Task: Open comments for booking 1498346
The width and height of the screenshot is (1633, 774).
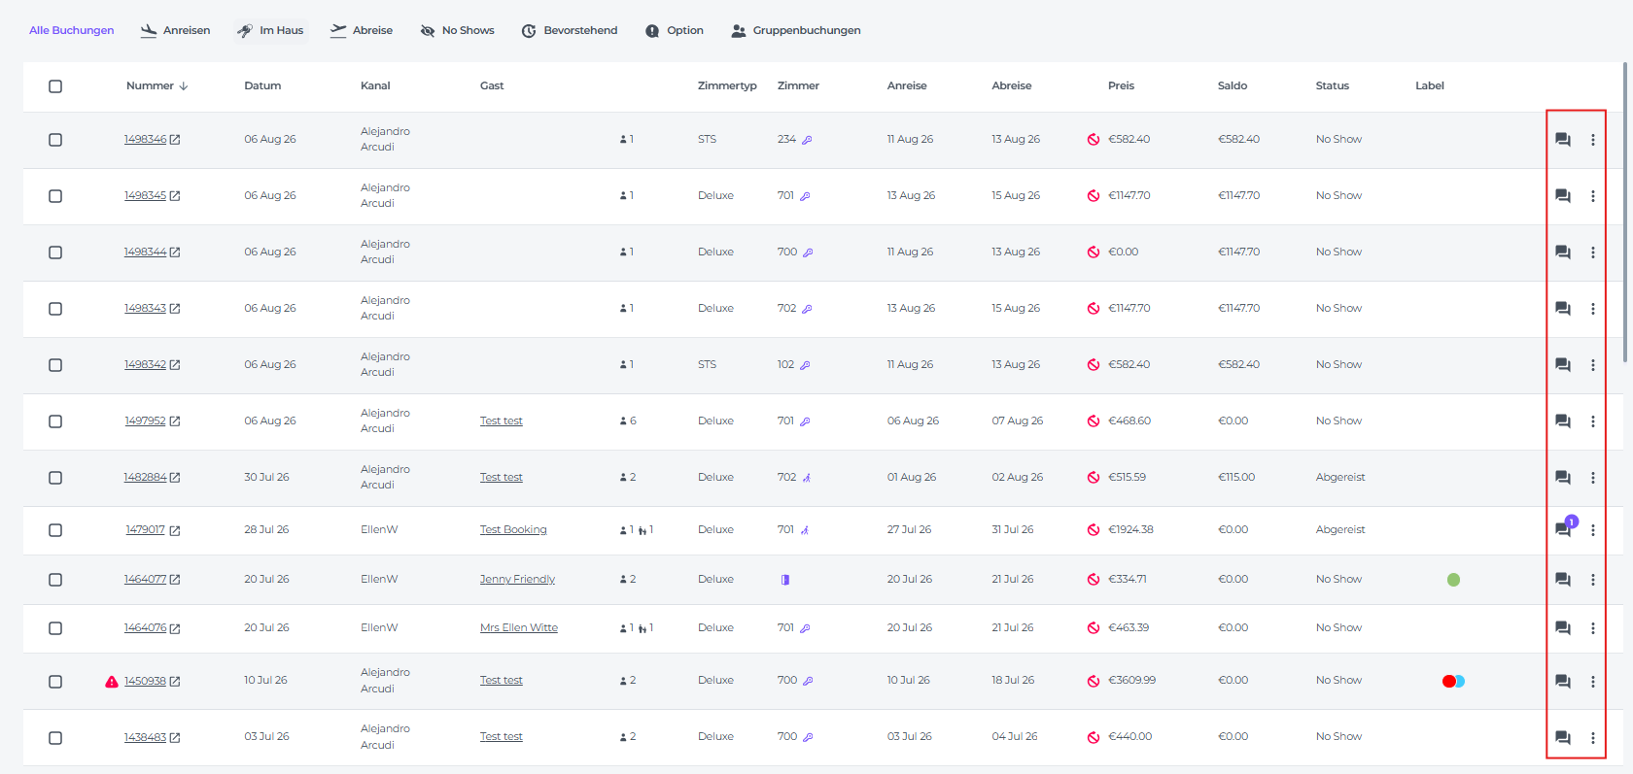Action: (x=1562, y=140)
